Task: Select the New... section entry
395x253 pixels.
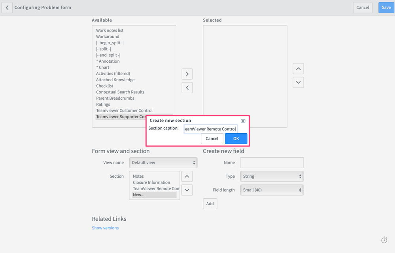Action: pyautogui.click(x=154, y=195)
